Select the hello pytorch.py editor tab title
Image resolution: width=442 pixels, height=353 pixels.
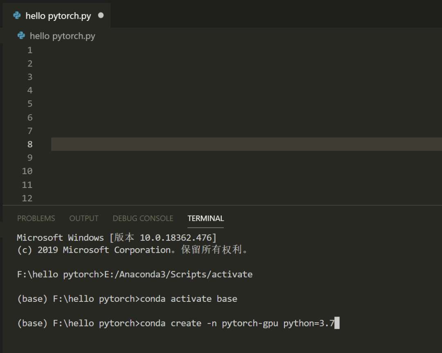coord(58,16)
